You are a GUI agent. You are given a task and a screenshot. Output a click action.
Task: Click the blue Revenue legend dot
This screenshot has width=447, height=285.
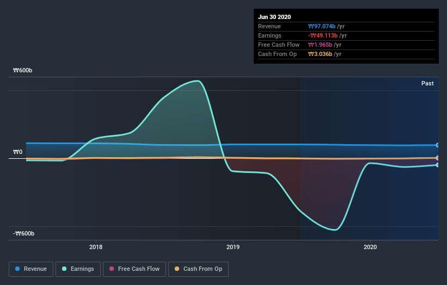tap(17, 269)
